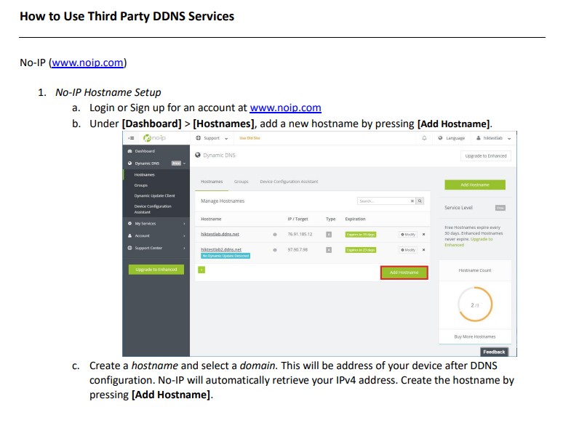Follow the www.noip.com link in step a

pyautogui.click(x=285, y=108)
